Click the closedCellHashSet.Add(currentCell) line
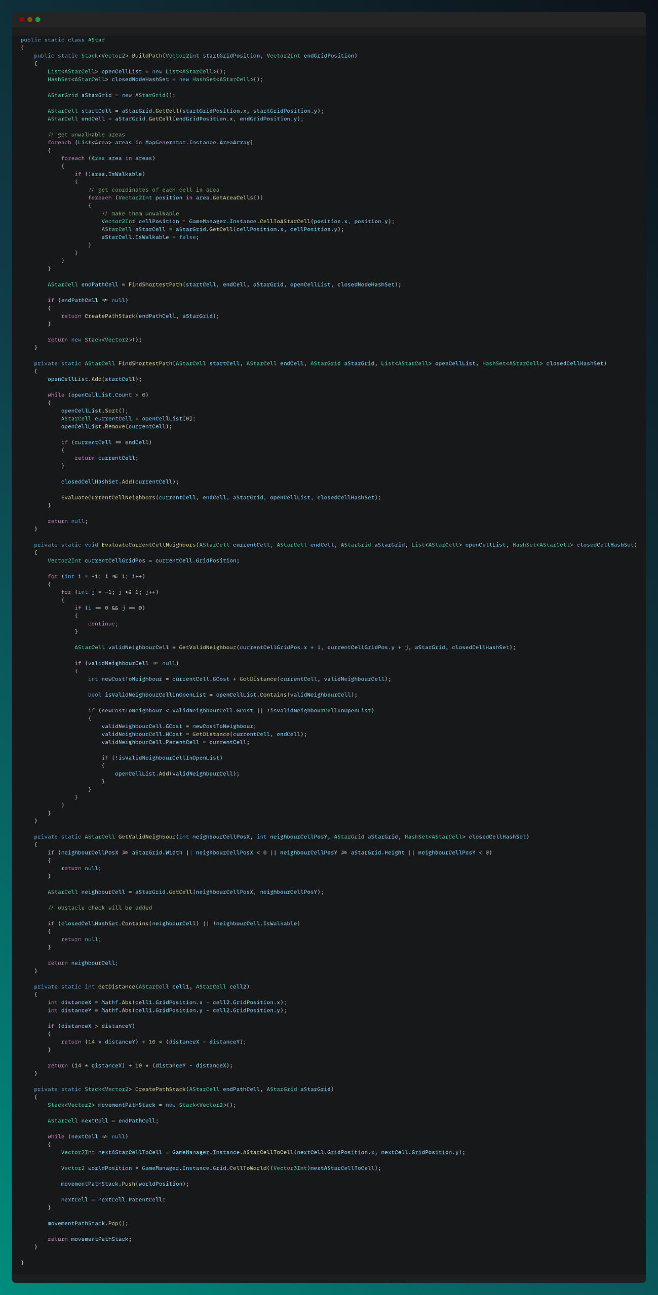658x1295 pixels. [120, 481]
